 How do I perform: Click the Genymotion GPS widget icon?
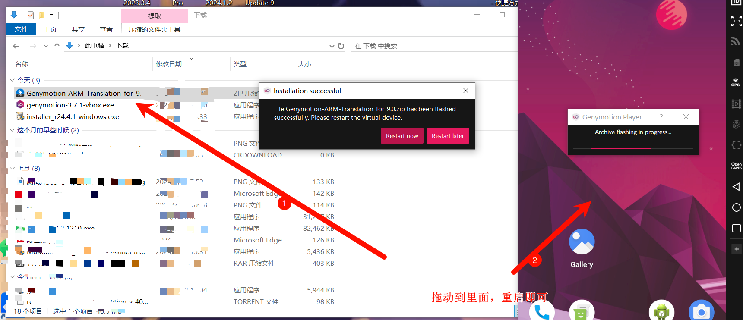click(736, 83)
